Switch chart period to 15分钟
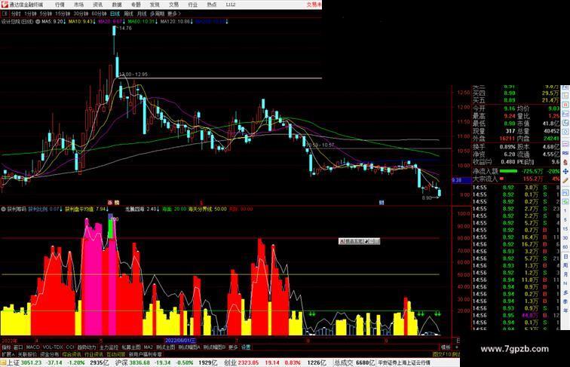Image resolution: width=570 pixels, height=367 pixels. pyautogui.click(x=63, y=14)
